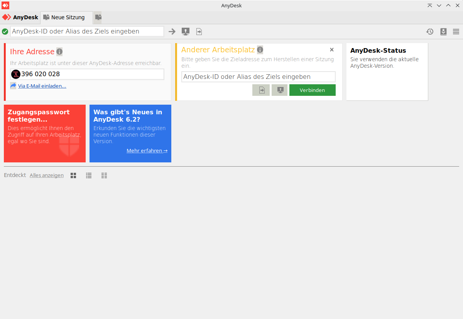The image size is (463, 319).
Task: Focus the top AnyDesk-ID address field
Action: point(87,32)
